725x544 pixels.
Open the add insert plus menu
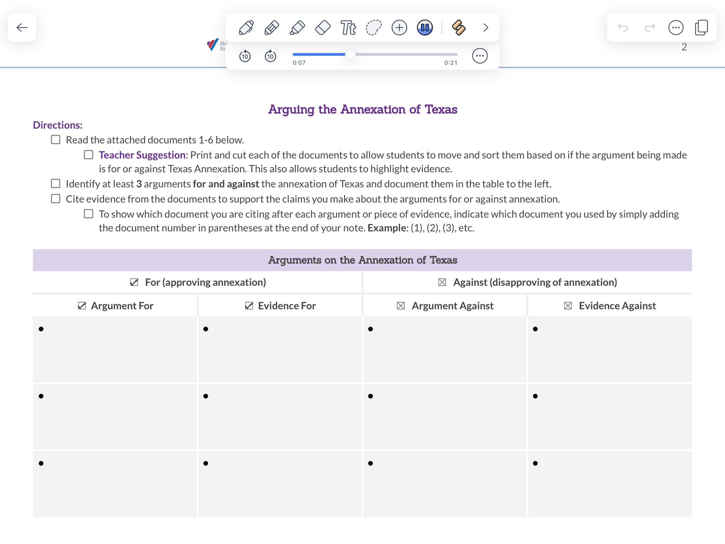399,28
